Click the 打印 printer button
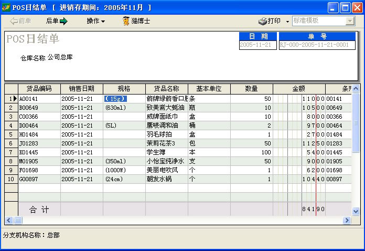Image resolution: width=365 pixels, height=251 pixels. 270,21
